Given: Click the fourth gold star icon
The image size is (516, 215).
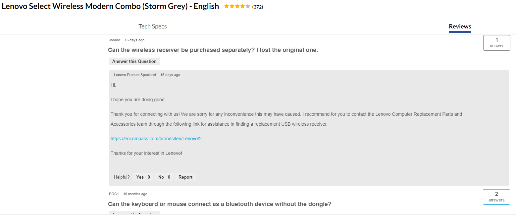Looking at the screenshot, I should (x=242, y=6).
